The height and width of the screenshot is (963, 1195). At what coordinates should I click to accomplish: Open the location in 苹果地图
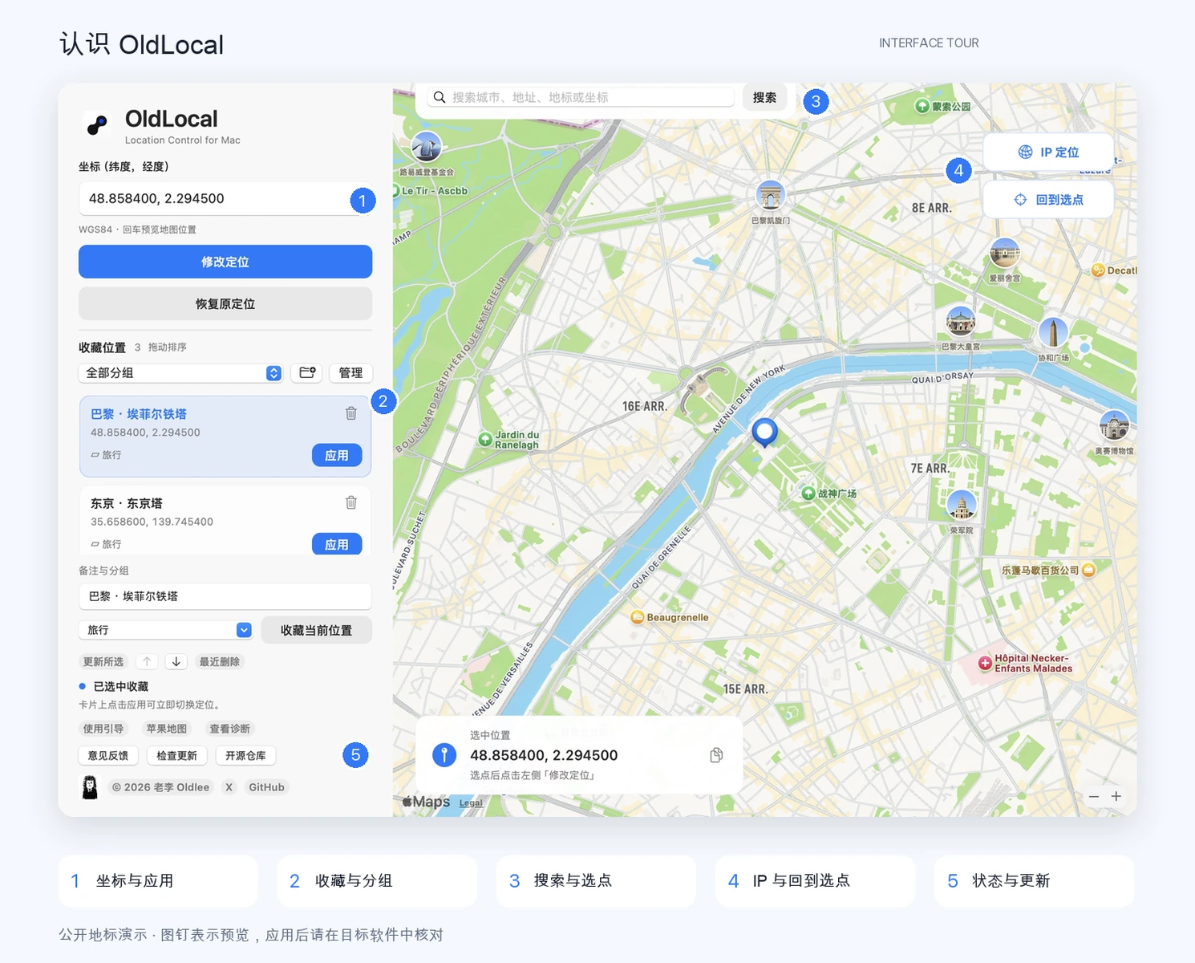(x=166, y=729)
